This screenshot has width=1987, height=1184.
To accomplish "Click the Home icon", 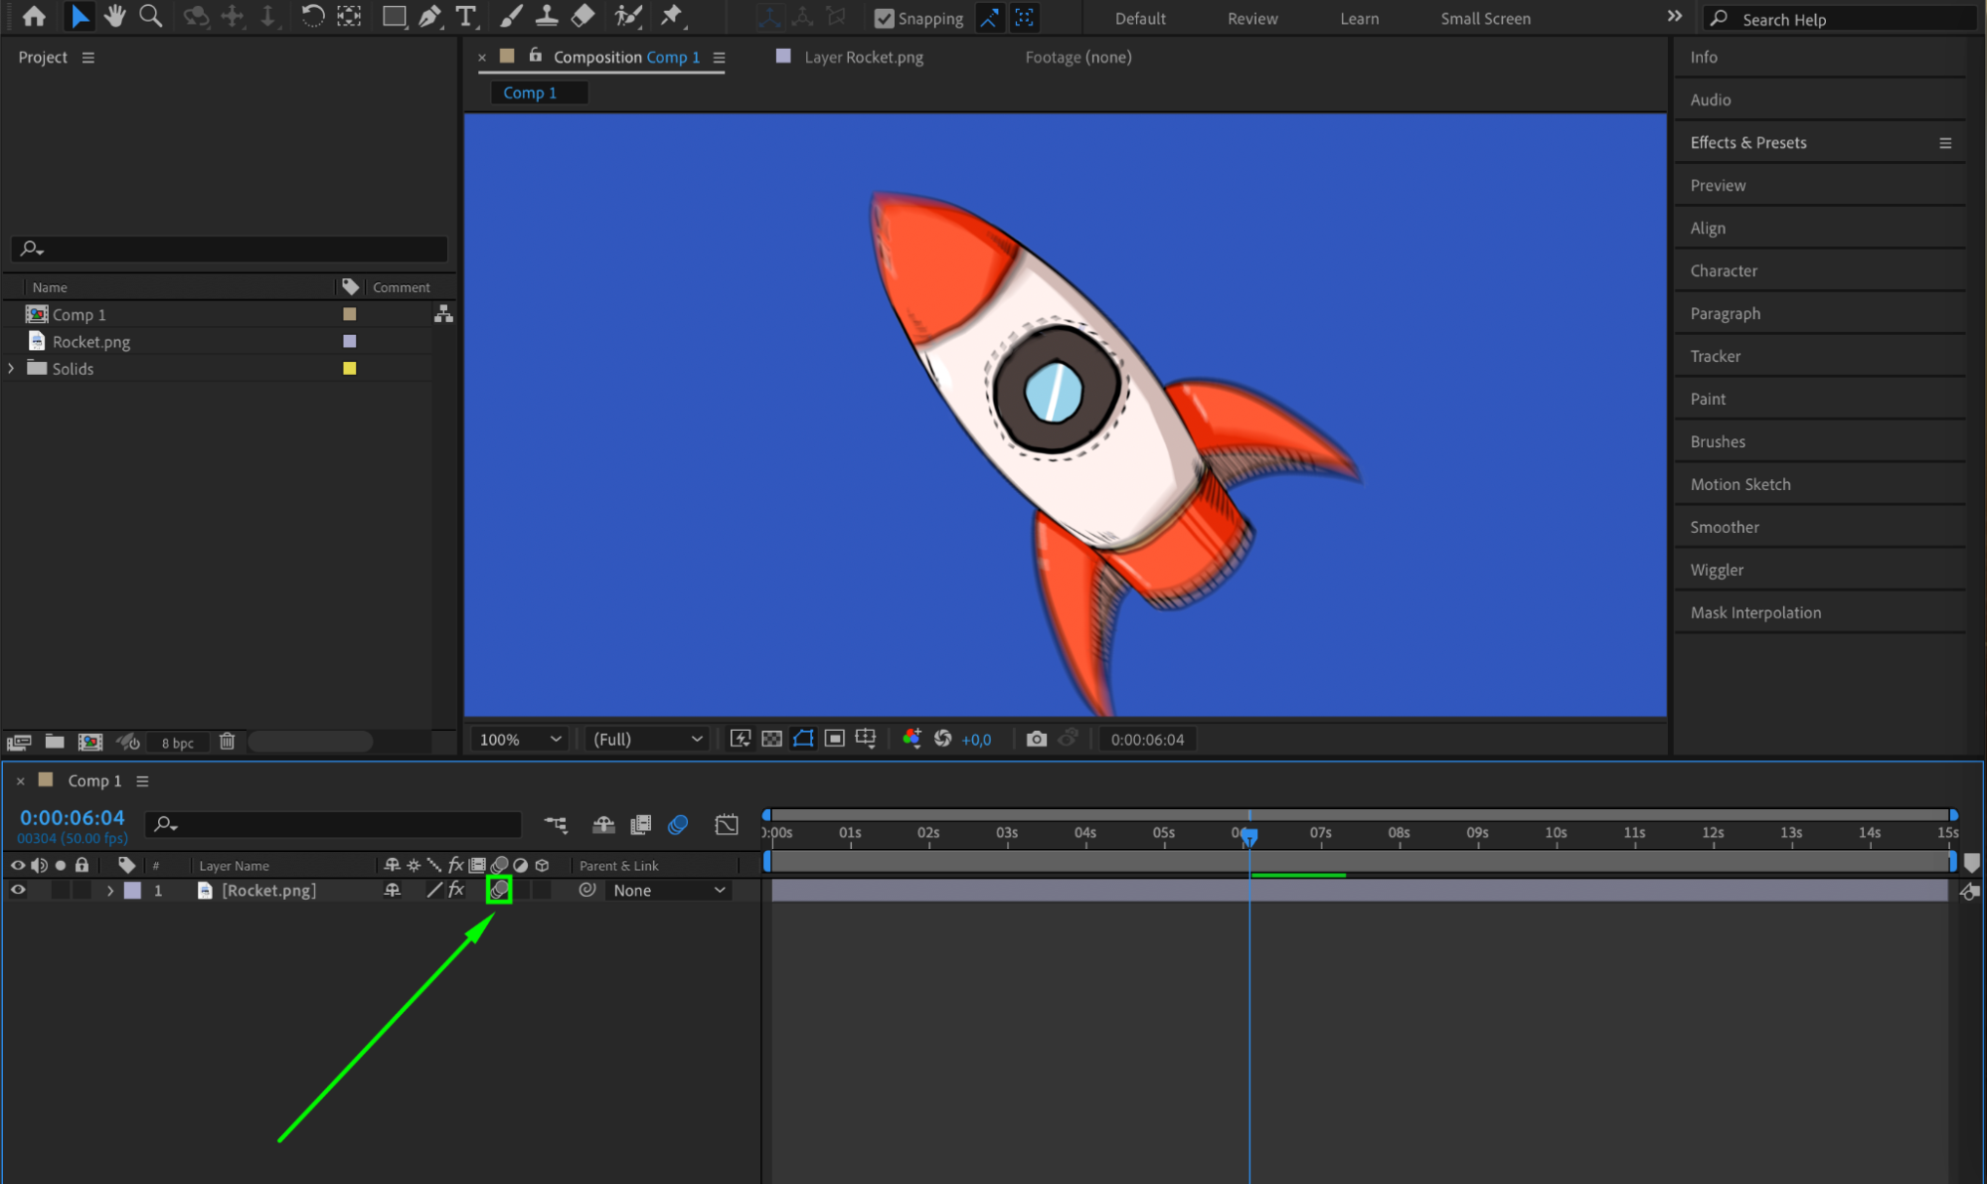I will (x=34, y=16).
